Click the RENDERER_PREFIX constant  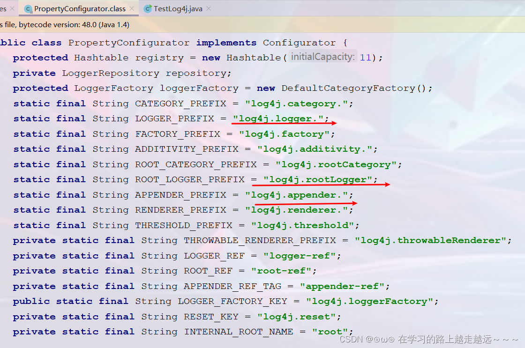point(180,210)
